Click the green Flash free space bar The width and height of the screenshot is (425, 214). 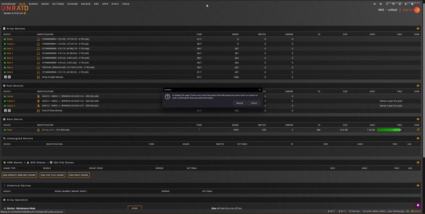pos(389,130)
